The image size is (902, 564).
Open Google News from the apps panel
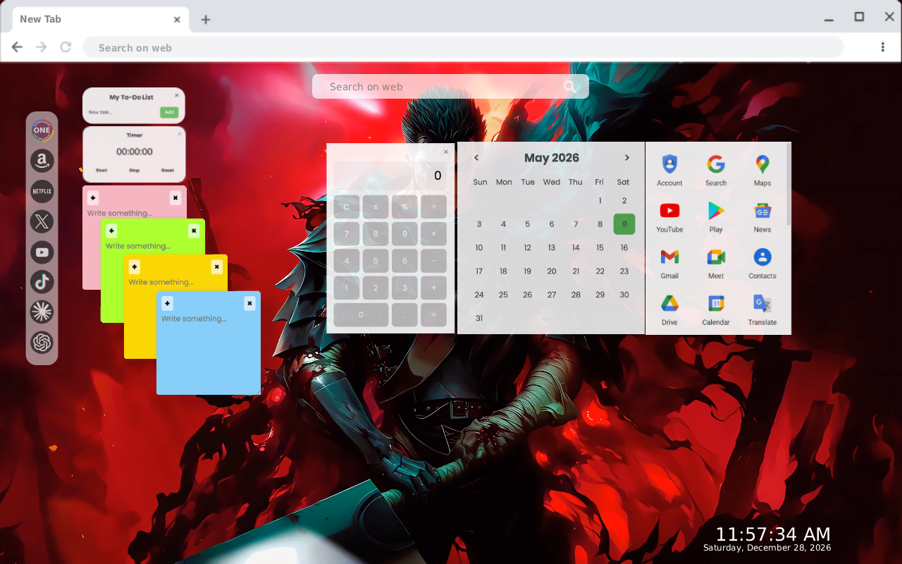(762, 217)
